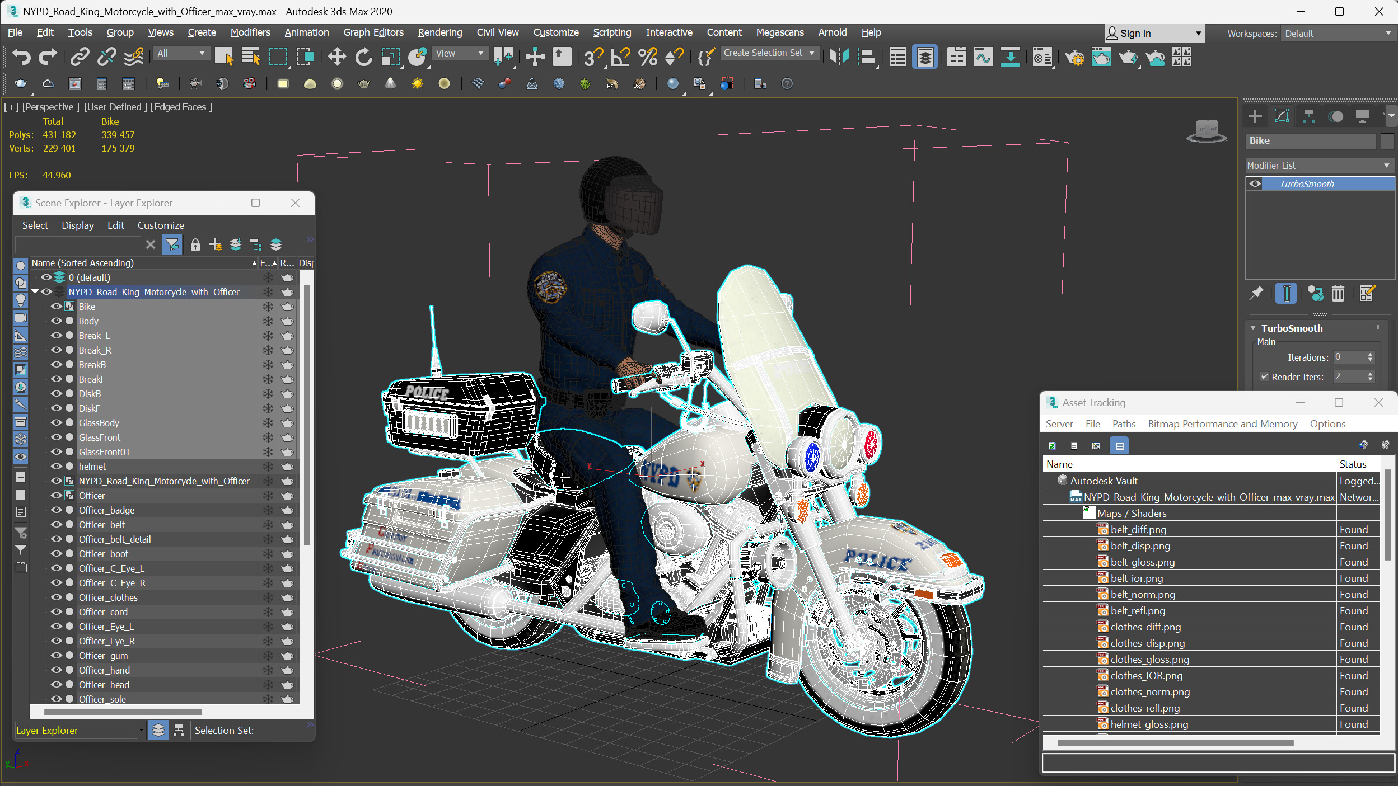Image resolution: width=1398 pixels, height=786 pixels.
Task: Open the Rendering menu
Action: point(440,32)
